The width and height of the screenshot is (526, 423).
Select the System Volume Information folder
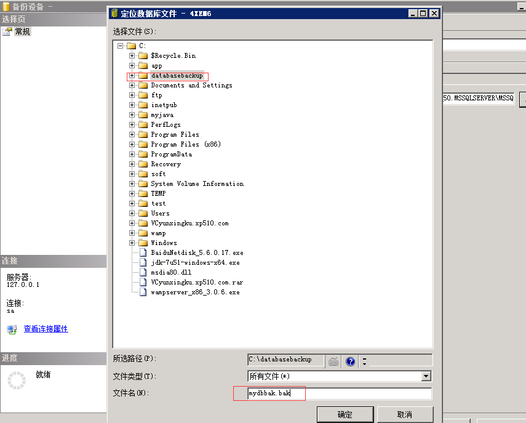pyautogui.click(x=197, y=183)
